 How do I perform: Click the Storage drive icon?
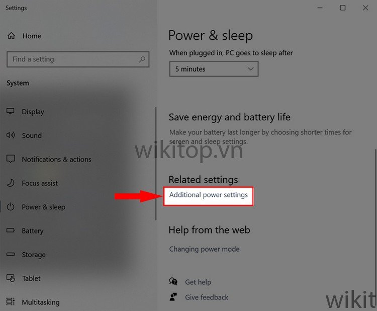click(11, 254)
